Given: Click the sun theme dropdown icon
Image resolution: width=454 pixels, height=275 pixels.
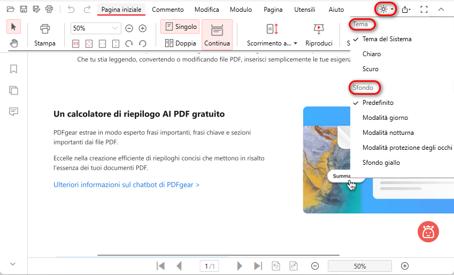Looking at the screenshot, I should [x=386, y=9].
